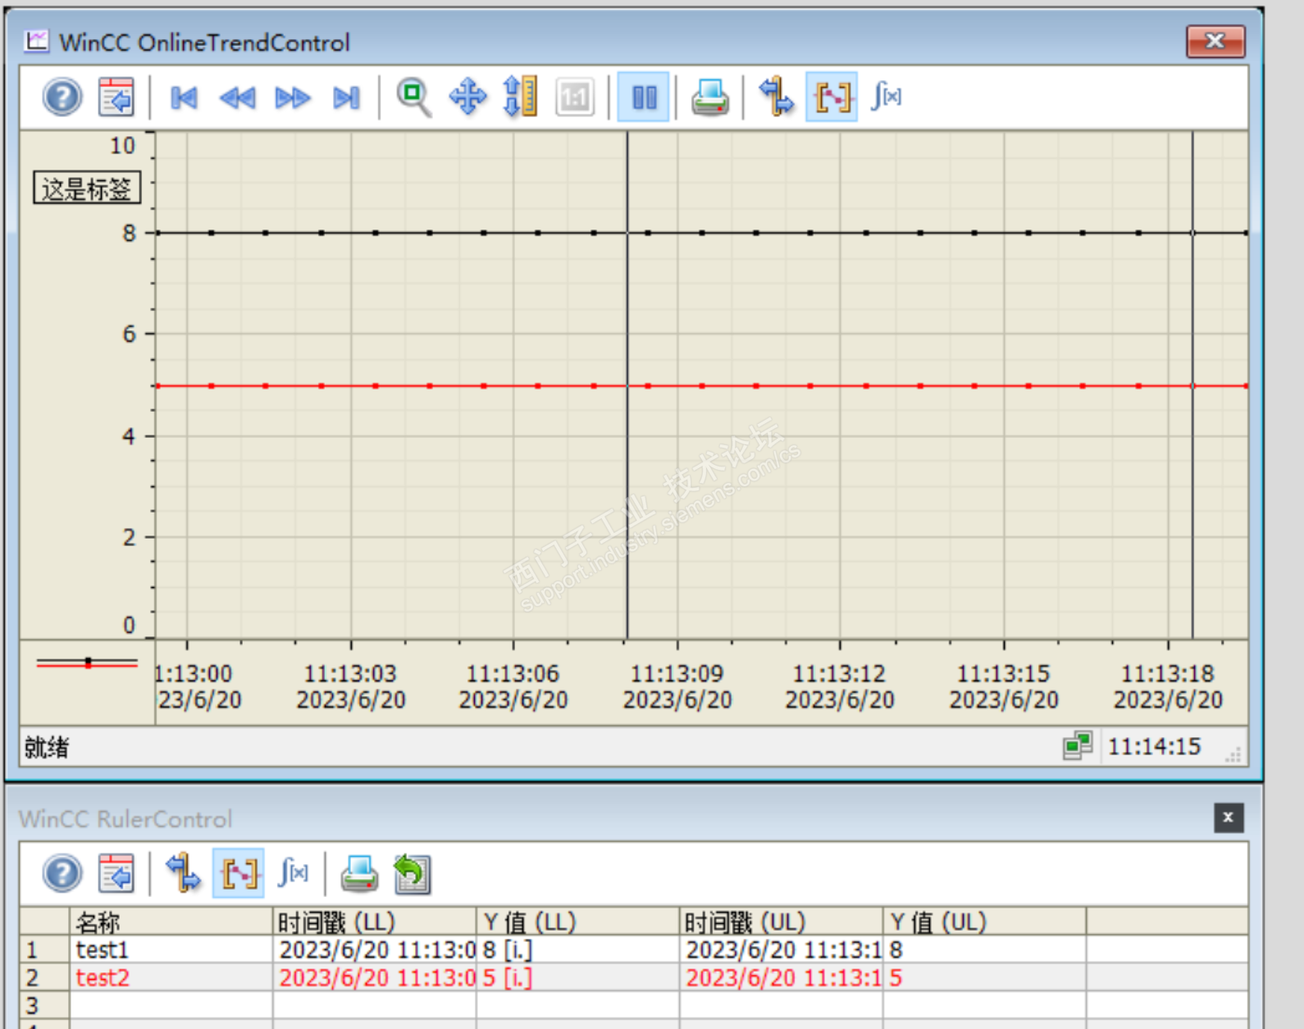Image resolution: width=1304 pixels, height=1029 pixels.
Task: Print the trend from the trend toolbar
Action: tap(710, 98)
